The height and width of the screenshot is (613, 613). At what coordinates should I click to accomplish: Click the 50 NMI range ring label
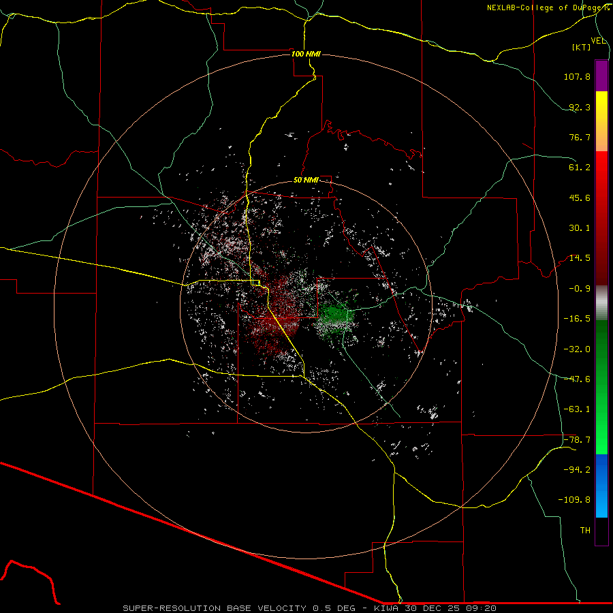point(306,180)
